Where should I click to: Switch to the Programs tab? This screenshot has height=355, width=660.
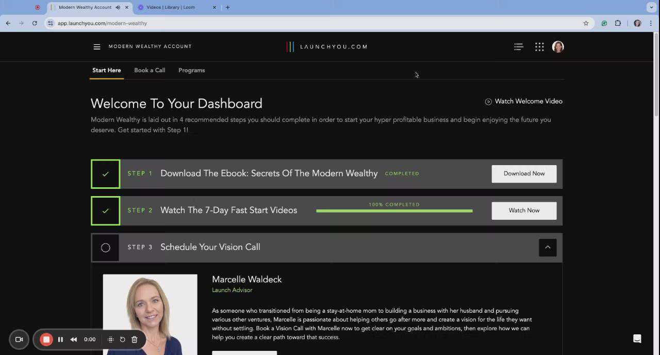click(192, 70)
